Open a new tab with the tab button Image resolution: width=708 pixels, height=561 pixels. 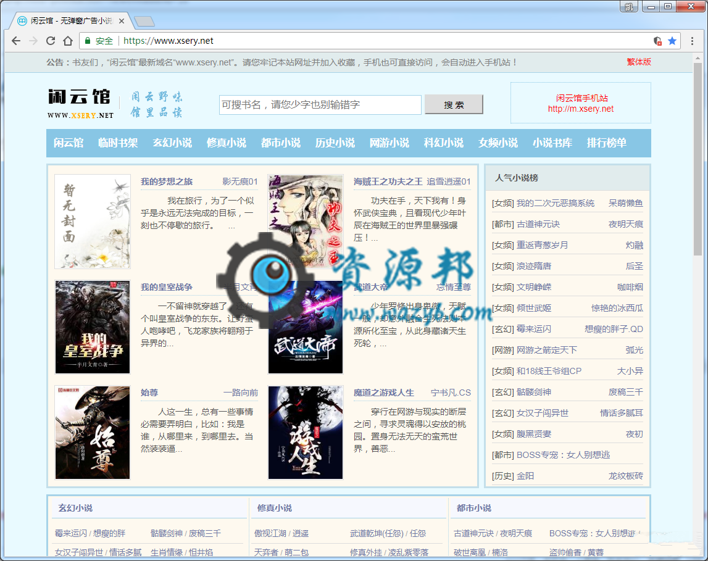pyautogui.click(x=144, y=21)
